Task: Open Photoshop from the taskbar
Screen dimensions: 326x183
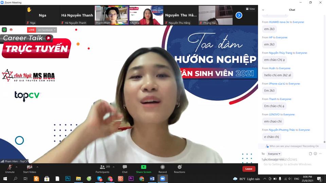Action: click(x=68, y=179)
